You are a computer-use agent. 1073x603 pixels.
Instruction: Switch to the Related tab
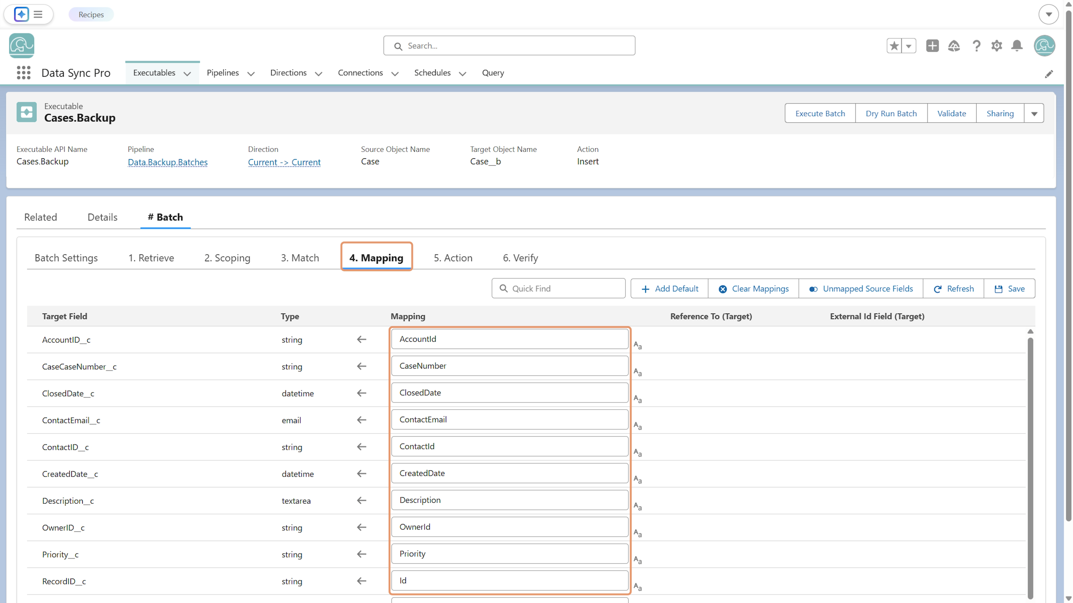click(41, 217)
